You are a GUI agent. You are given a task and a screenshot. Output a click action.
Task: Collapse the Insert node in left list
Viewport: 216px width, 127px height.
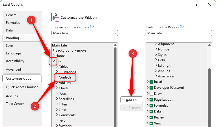tap(53, 61)
